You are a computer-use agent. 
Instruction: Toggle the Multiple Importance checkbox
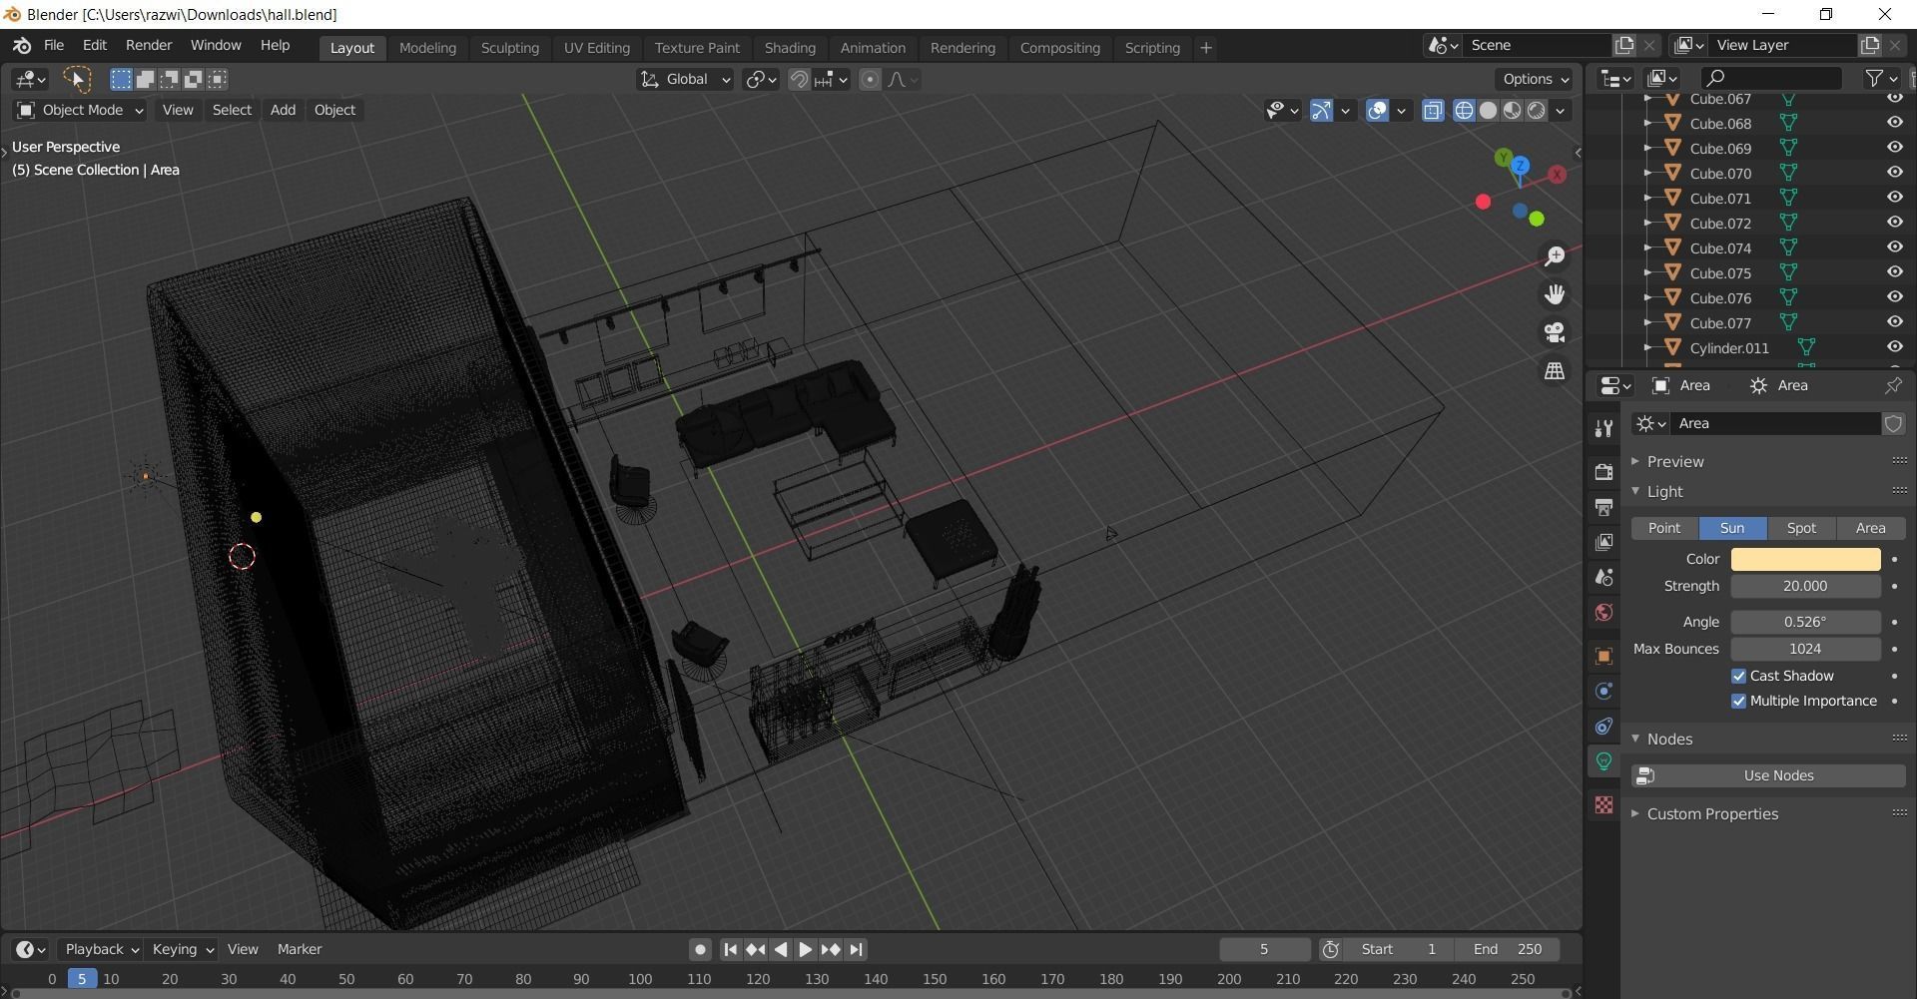(x=1739, y=701)
